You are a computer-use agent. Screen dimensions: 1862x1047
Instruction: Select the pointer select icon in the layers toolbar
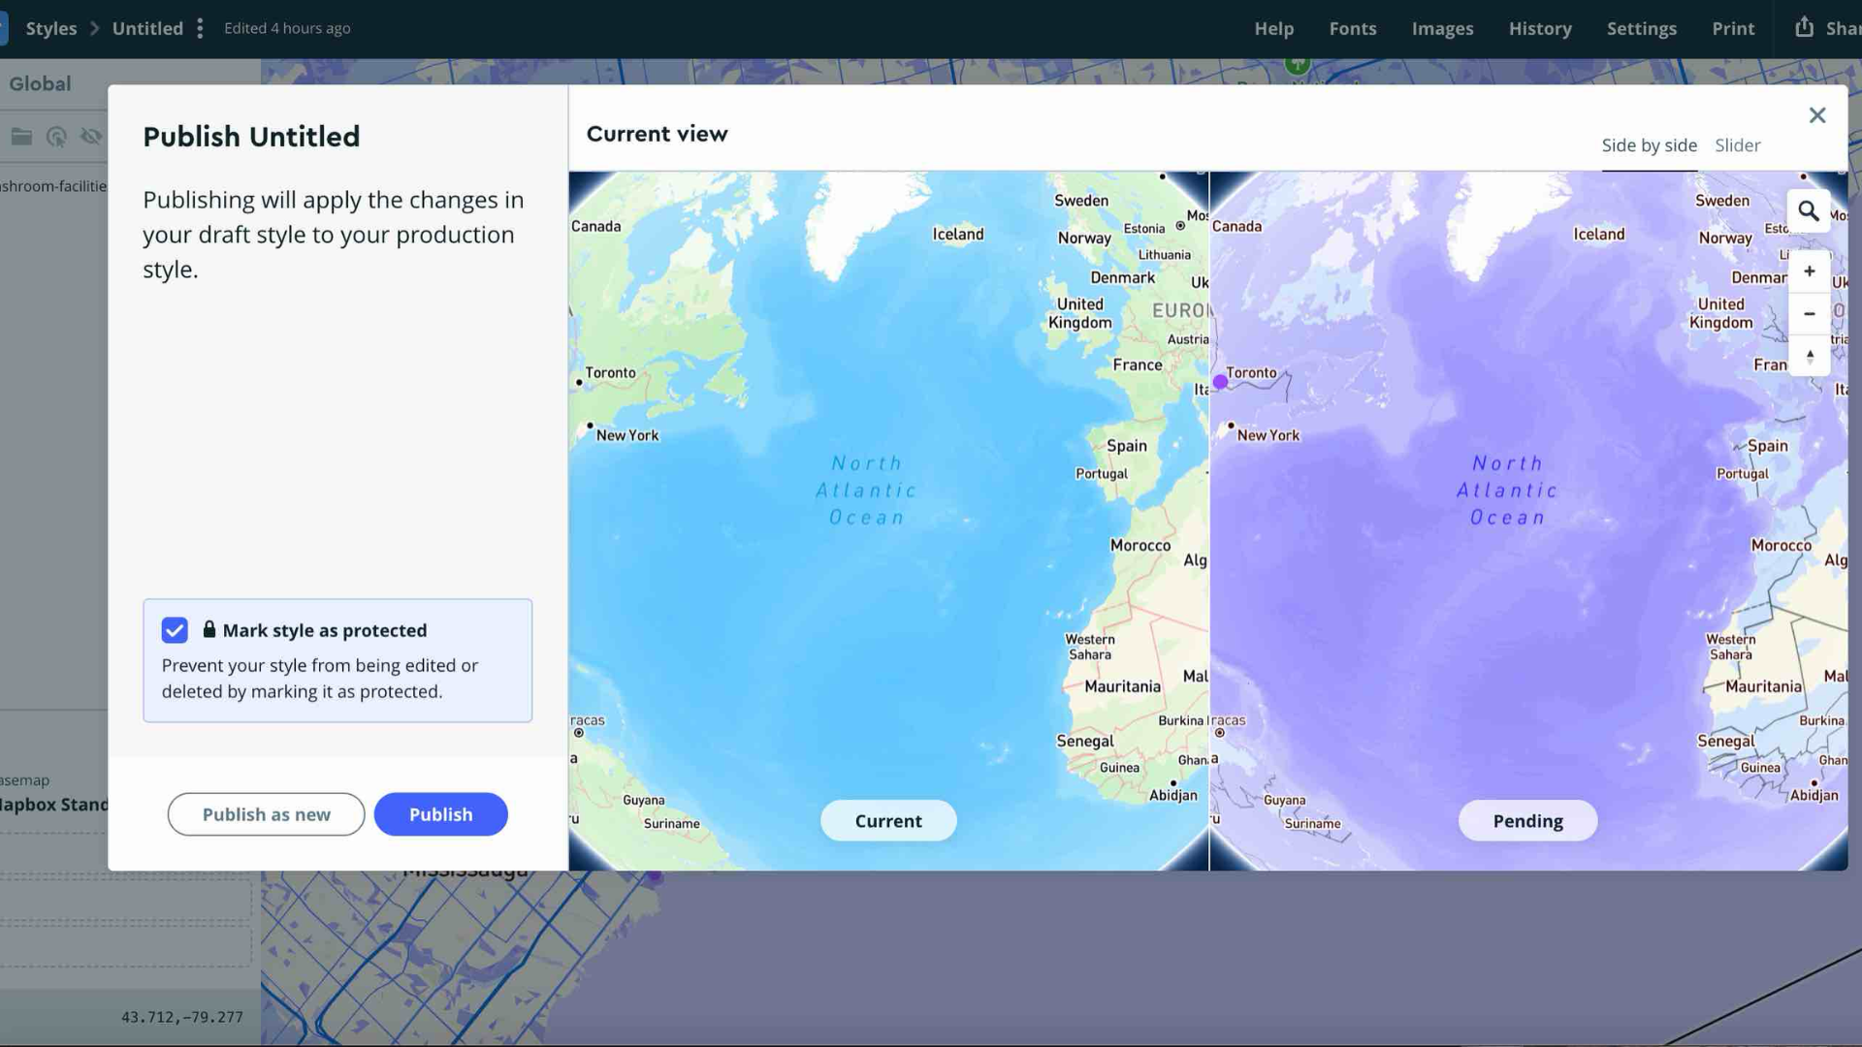point(57,137)
